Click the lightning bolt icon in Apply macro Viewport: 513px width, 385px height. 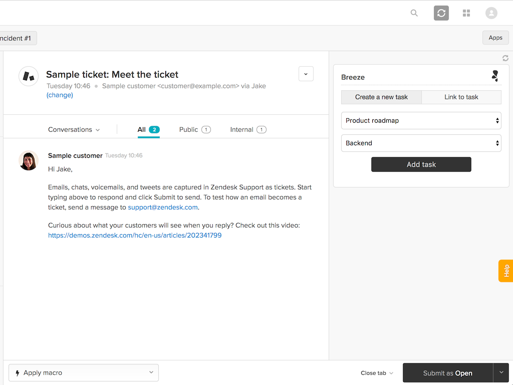17,372
